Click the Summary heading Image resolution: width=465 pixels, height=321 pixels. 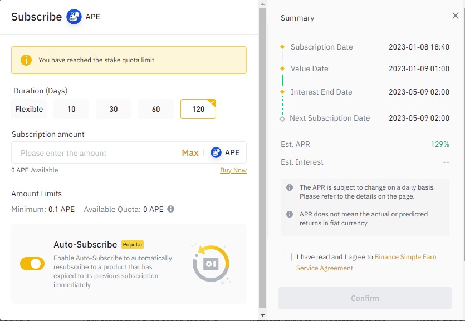[x=297, y=18]
